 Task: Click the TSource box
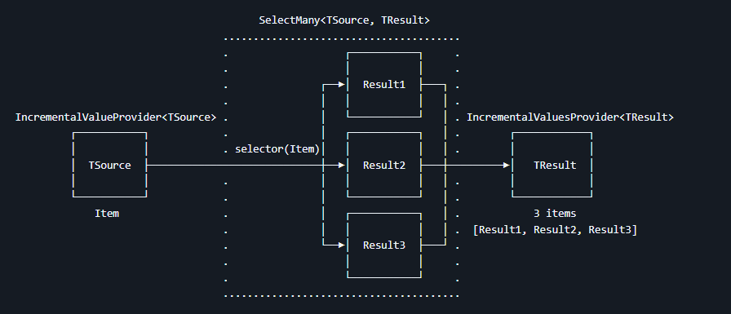(109, 165)
